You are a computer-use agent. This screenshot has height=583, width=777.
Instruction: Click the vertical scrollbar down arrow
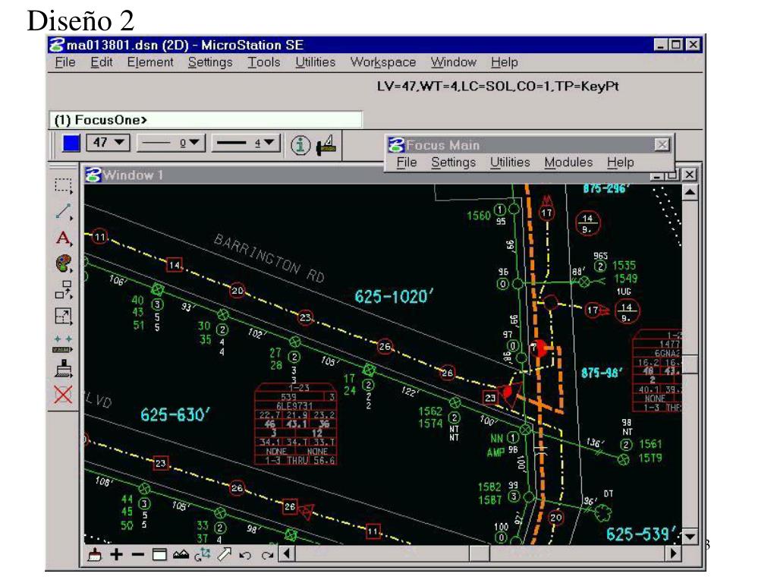690,536
